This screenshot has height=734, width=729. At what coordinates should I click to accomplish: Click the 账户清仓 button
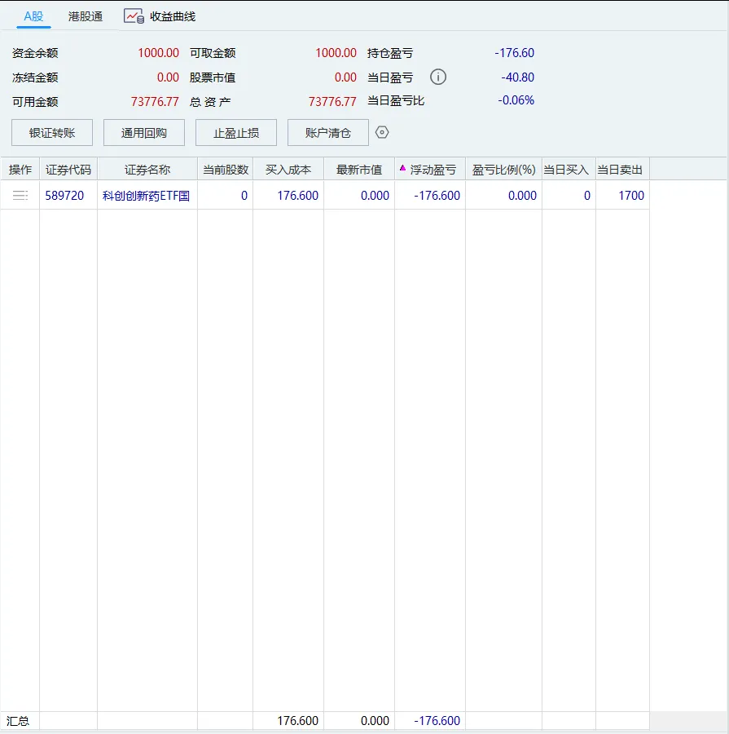[328, 133]
